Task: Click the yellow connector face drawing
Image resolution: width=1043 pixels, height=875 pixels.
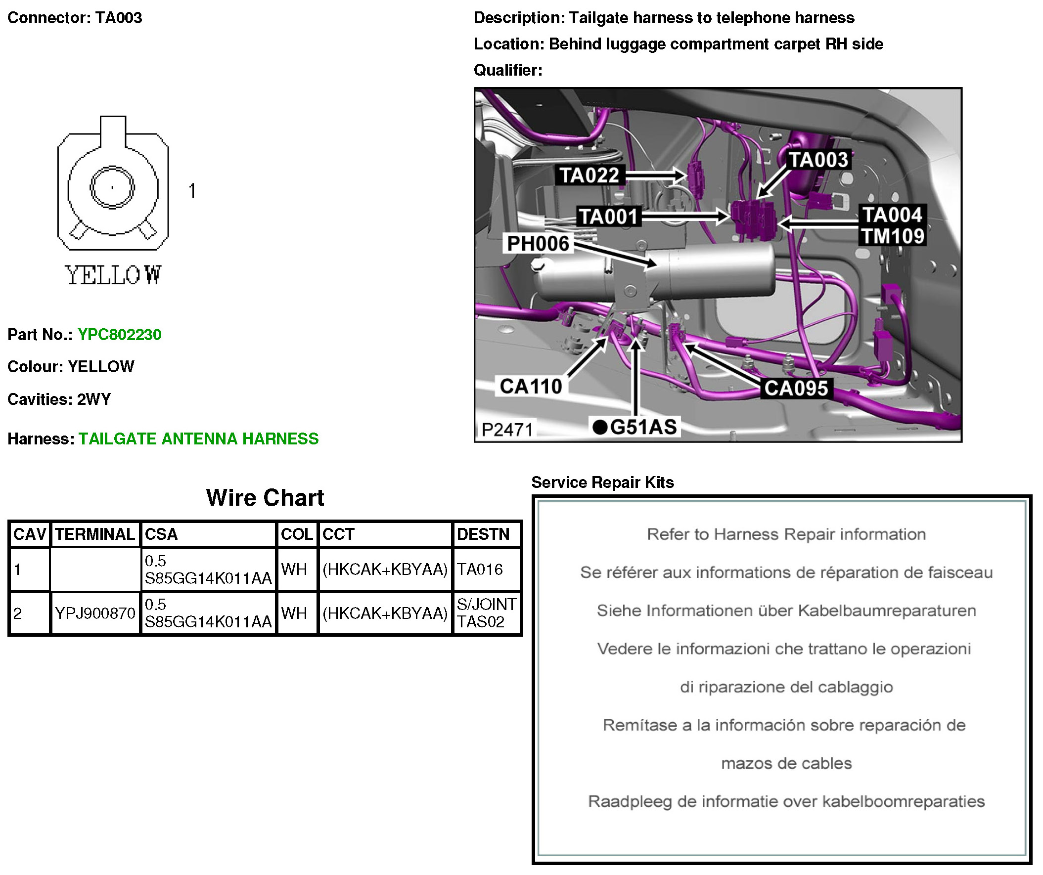Action: (x=113, y=189)
